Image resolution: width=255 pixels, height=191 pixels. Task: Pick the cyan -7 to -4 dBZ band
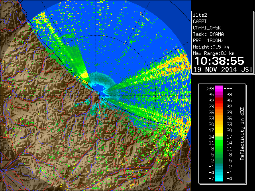[x=219, y=178]
